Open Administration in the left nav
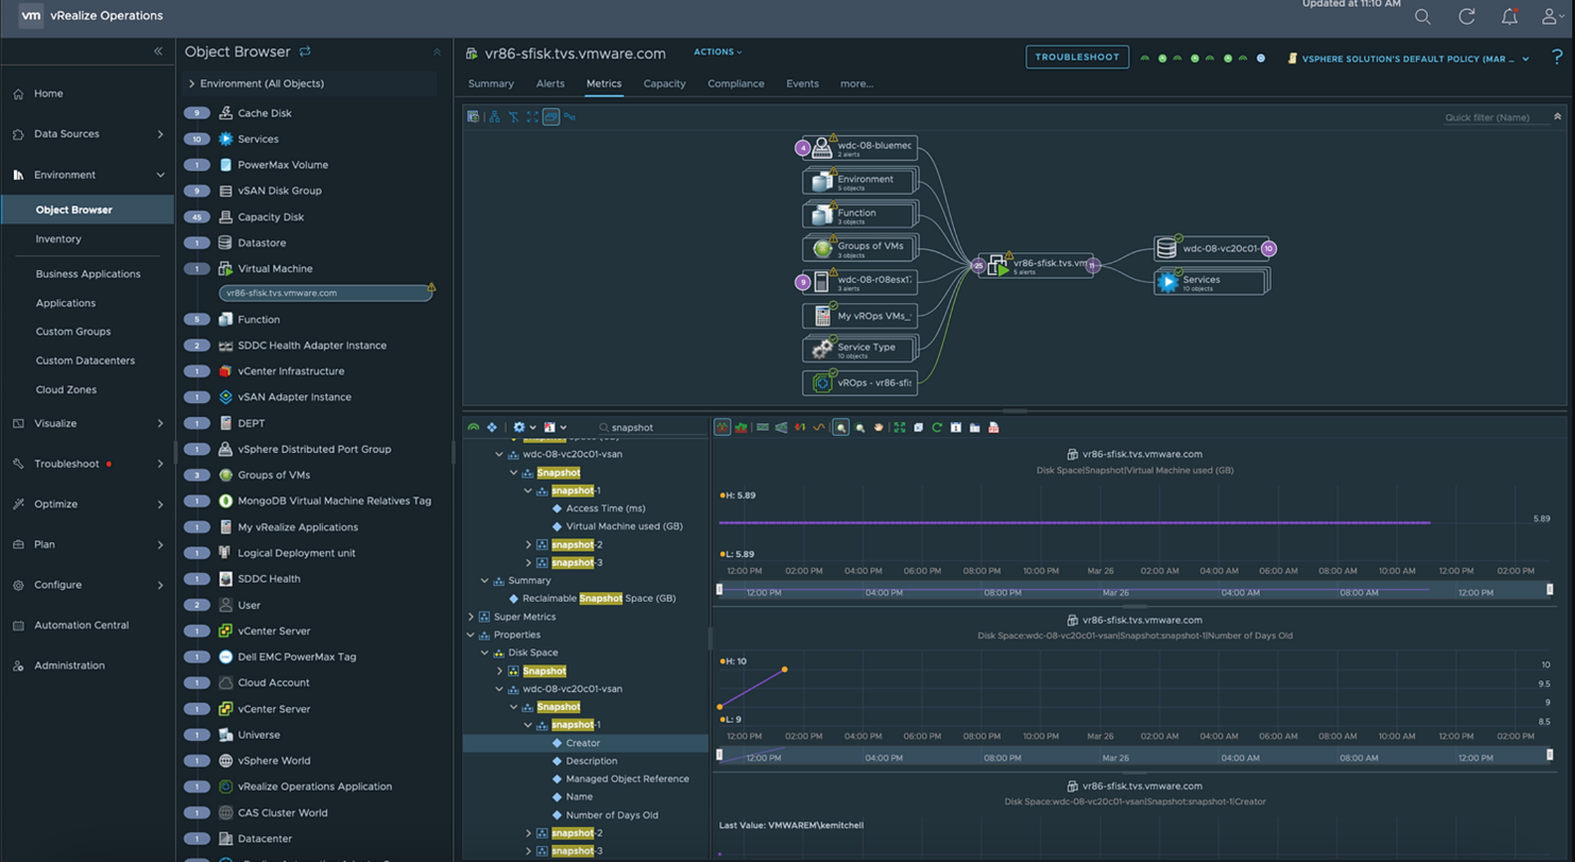The width and height of the screenshot is (1575, 862). [69, 665]
